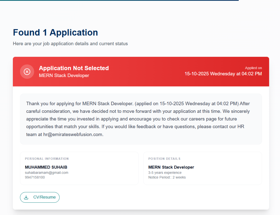The width and height of the screenshot is (280, 215).
Task: Click the MERN Stack Developer position title
Action: [171, 167]
